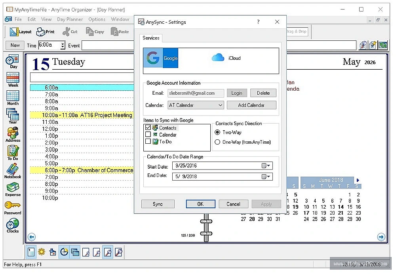Click the Sync button

158,204
